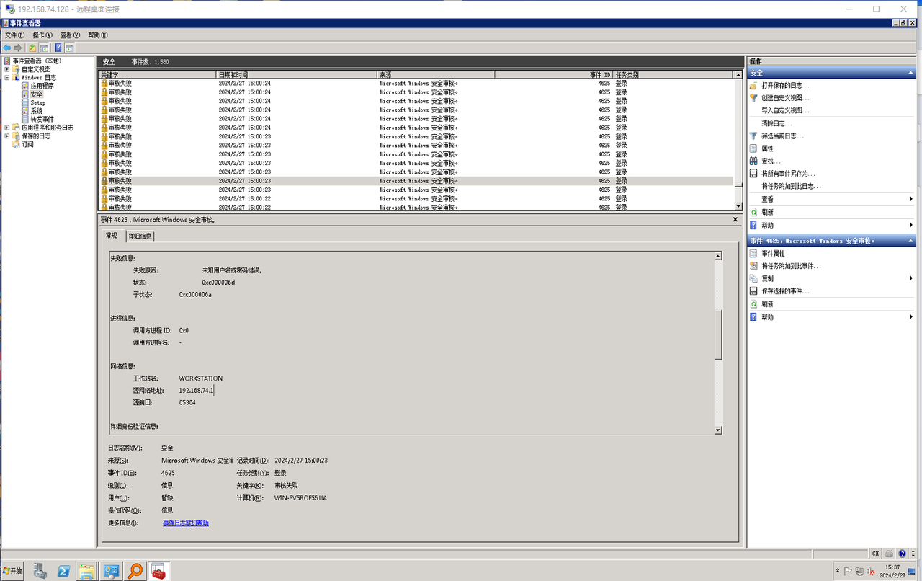Open PowerShell from the taskbar
The width and height of the screenshot is (922, 581).
click(x=63, y=571)
